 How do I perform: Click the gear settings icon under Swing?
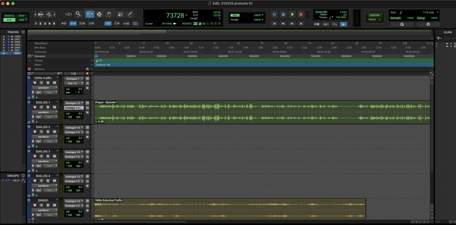(x=427, y=25)
